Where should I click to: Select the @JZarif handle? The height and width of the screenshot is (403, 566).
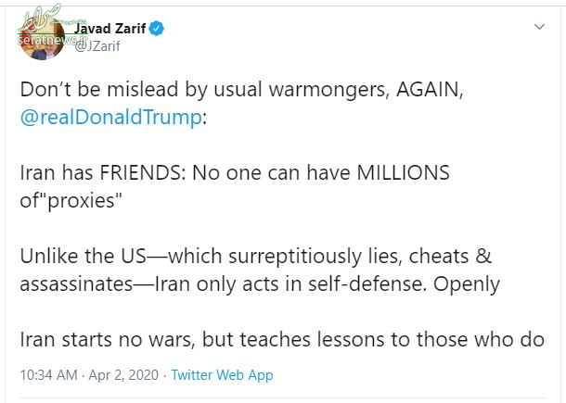(x=96, y=46)
